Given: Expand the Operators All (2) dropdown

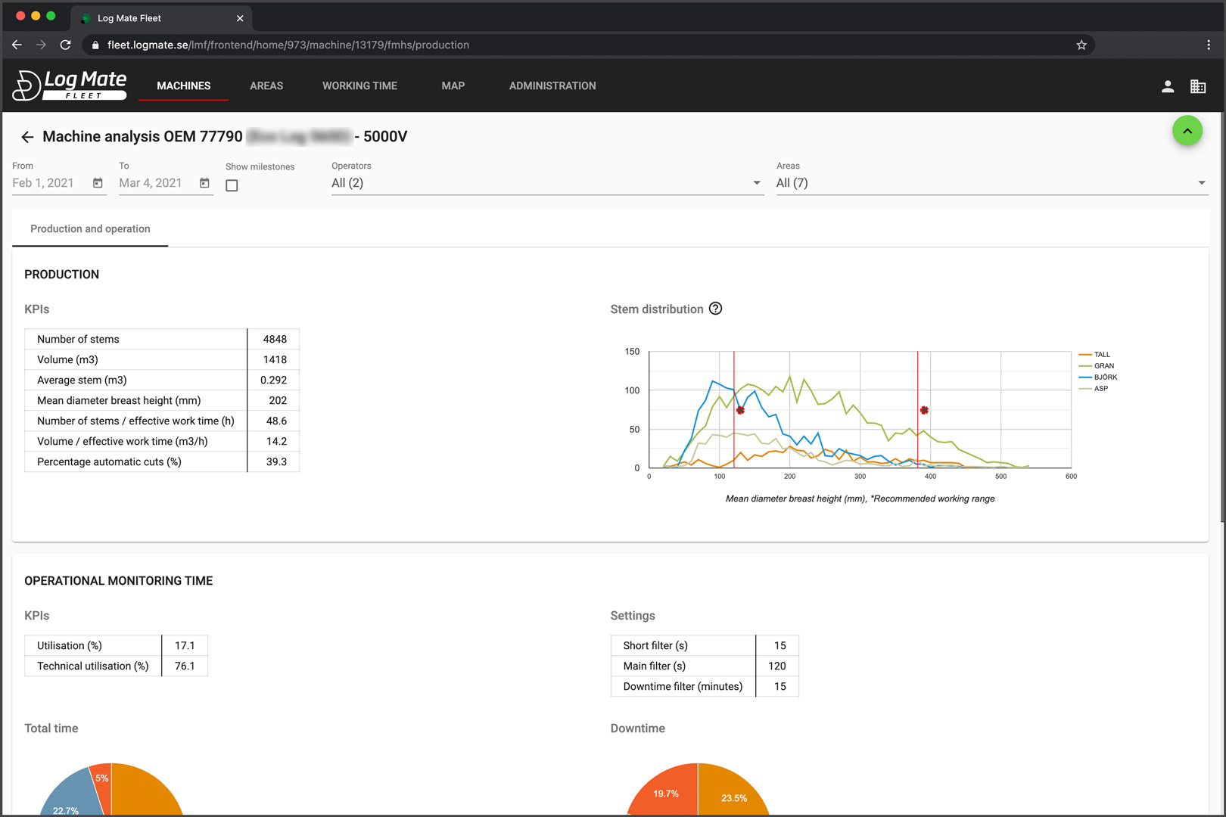Looking at the screenshot, I should point(547,183).
